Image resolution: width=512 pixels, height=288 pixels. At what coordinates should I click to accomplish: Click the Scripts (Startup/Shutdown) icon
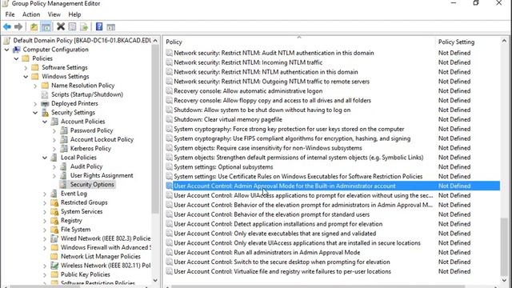pos(45,94)
